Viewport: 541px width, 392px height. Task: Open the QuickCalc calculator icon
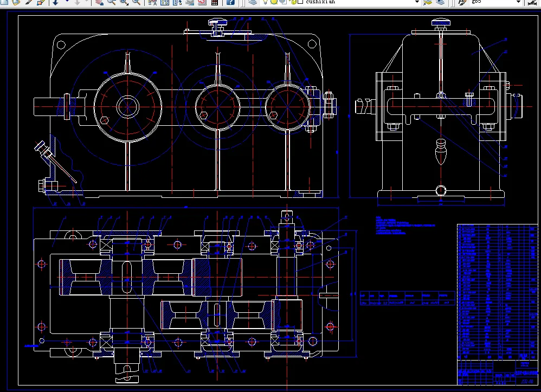click(x=215, y=2)
